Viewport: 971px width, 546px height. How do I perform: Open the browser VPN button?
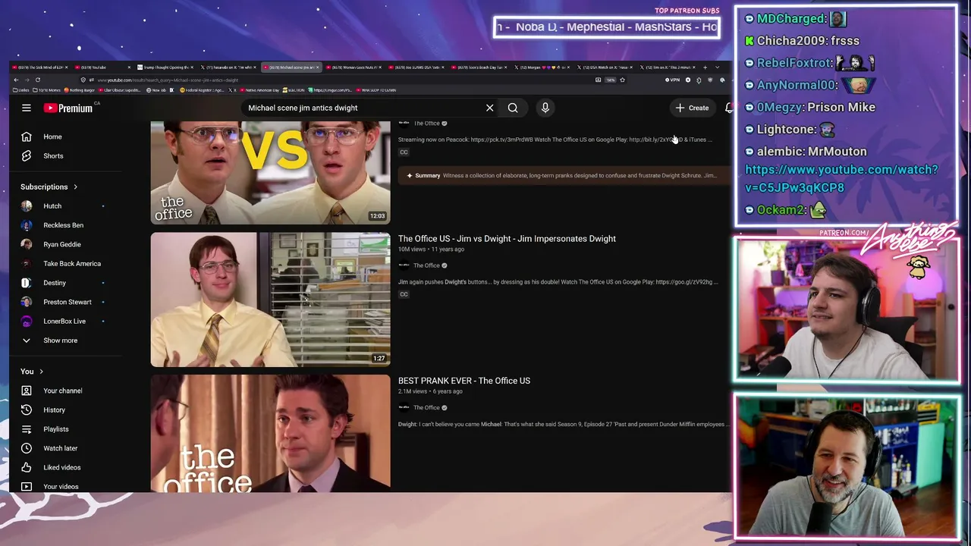point(672,80)
